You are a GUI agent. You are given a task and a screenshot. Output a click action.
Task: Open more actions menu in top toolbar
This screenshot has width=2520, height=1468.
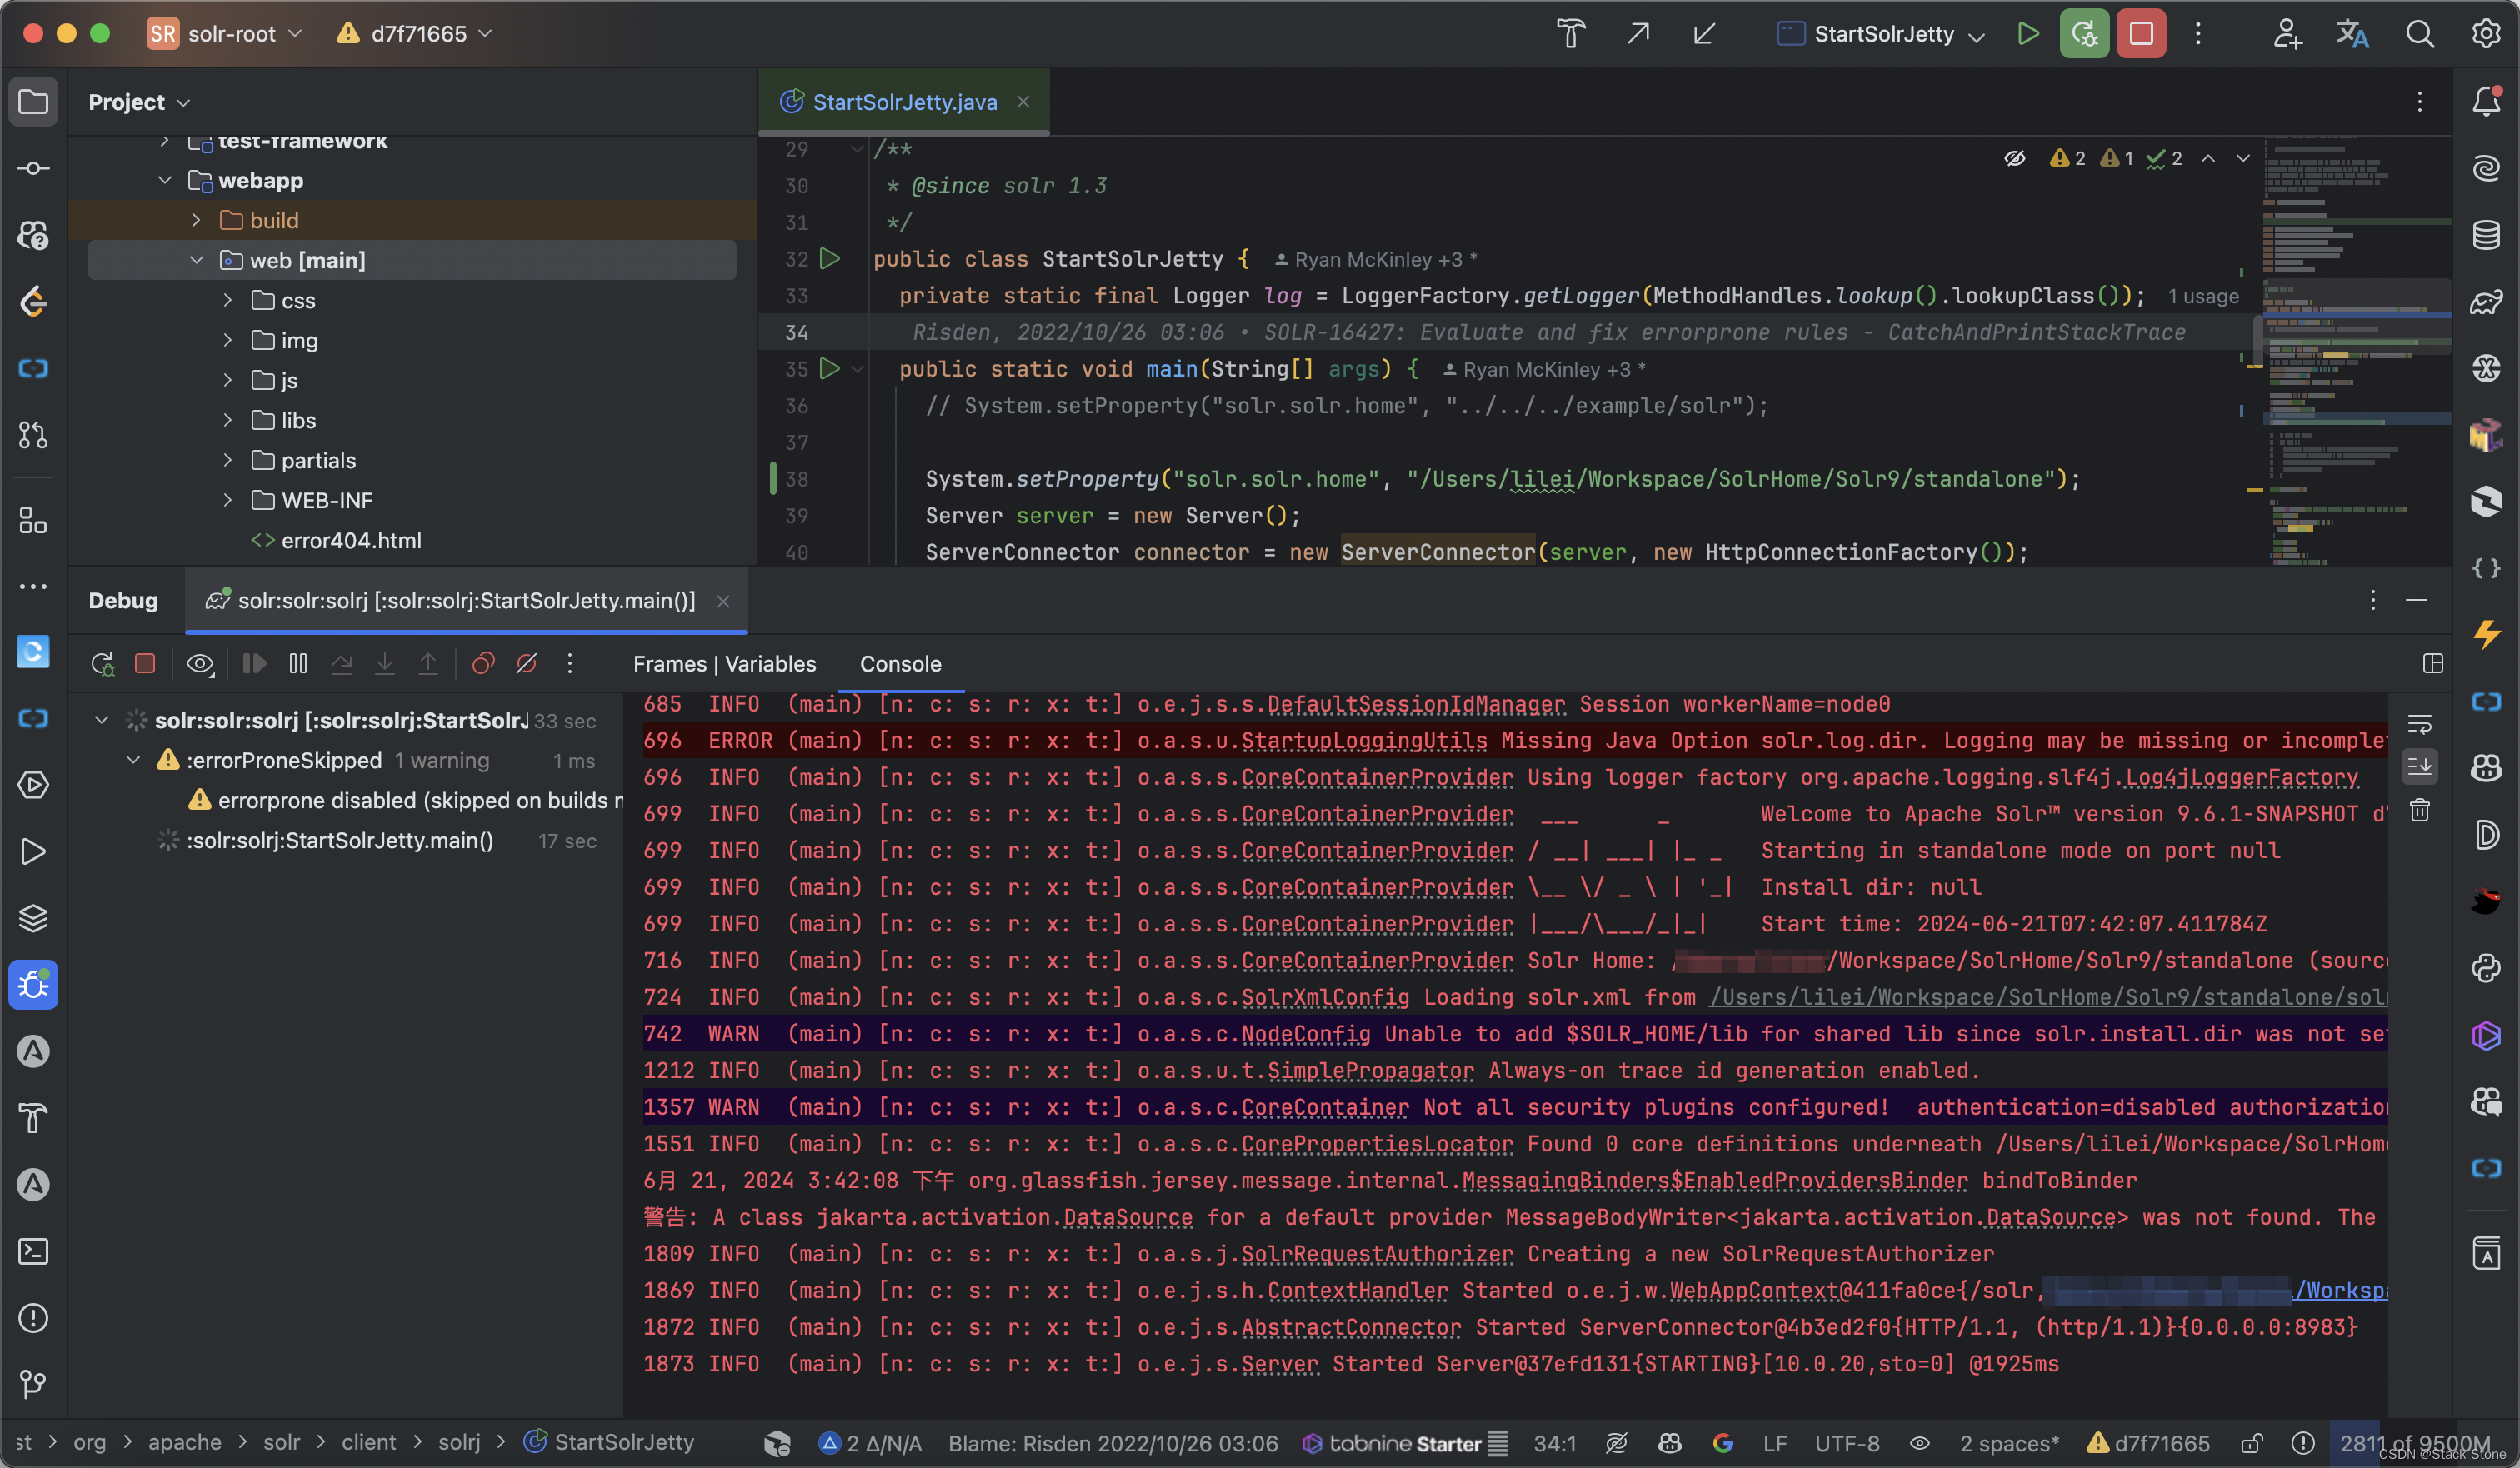point(2198,34)
